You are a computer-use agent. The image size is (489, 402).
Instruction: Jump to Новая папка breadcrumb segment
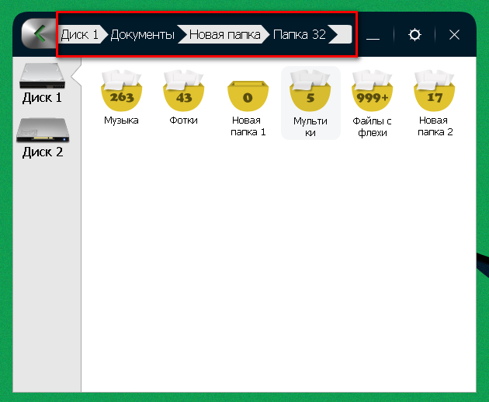224,35
